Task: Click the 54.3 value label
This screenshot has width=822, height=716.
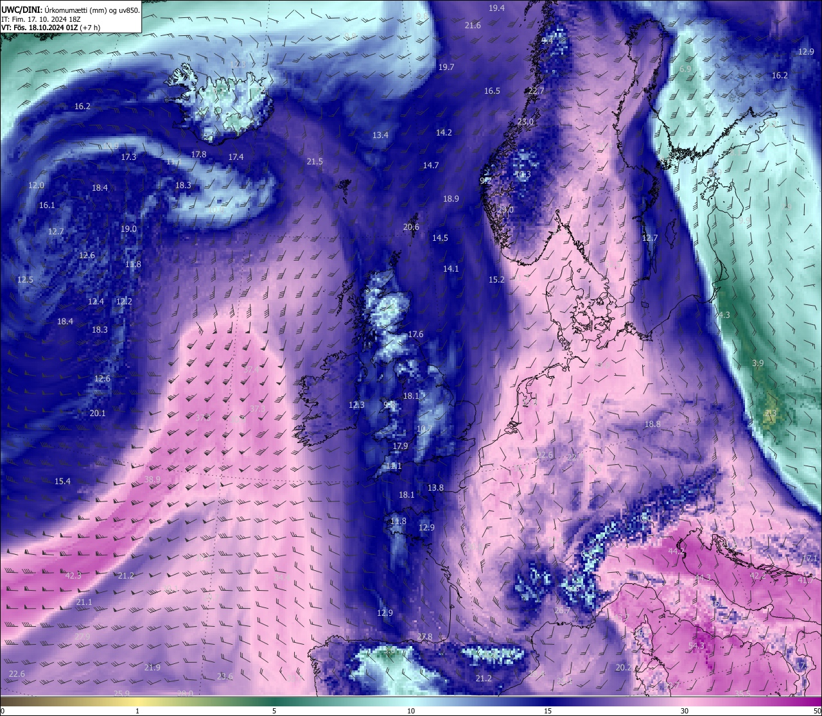Action: pos(696,645)
